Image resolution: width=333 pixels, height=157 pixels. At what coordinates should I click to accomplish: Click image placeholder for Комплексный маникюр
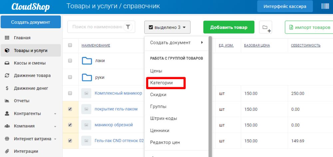click(86, 93)
